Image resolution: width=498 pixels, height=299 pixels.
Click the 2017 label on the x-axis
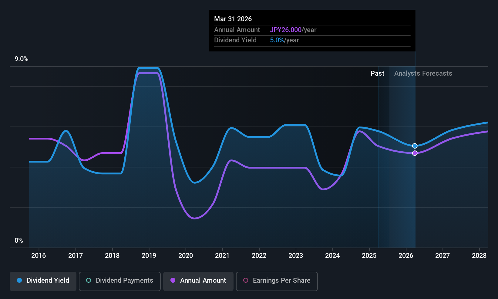(76, 256)
